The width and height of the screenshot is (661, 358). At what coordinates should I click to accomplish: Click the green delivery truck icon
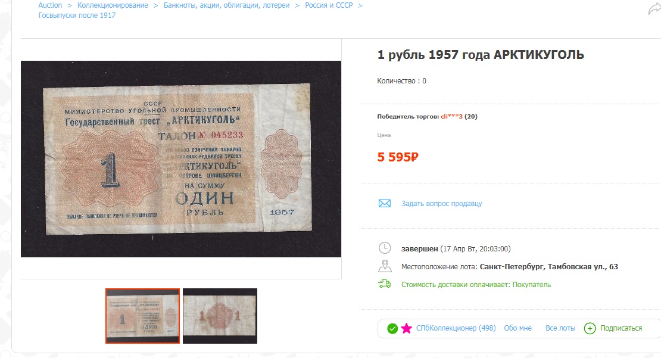coord(385,284)
